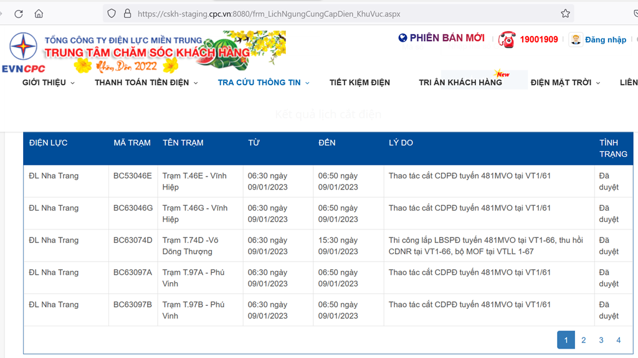Open the Tri ân khách hàng menu
This screenshot has height=358, width=638.
(460, 83)
